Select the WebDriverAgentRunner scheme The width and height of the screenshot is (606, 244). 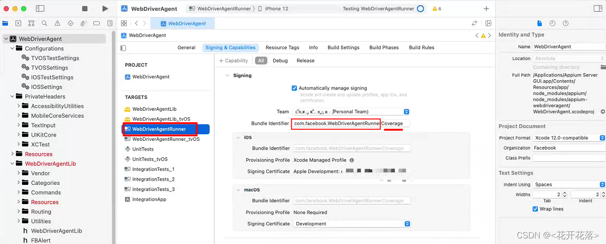pos(221,8)
